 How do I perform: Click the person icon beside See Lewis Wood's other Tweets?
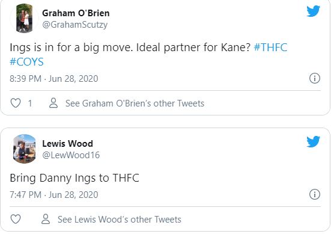pos(46,219)
